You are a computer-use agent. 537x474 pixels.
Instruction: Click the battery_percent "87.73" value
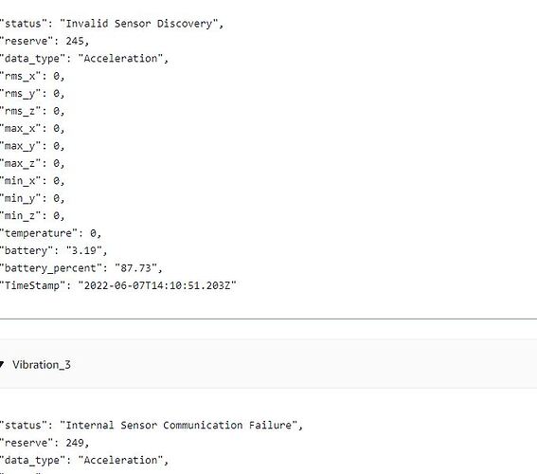[x=136, y=268]
